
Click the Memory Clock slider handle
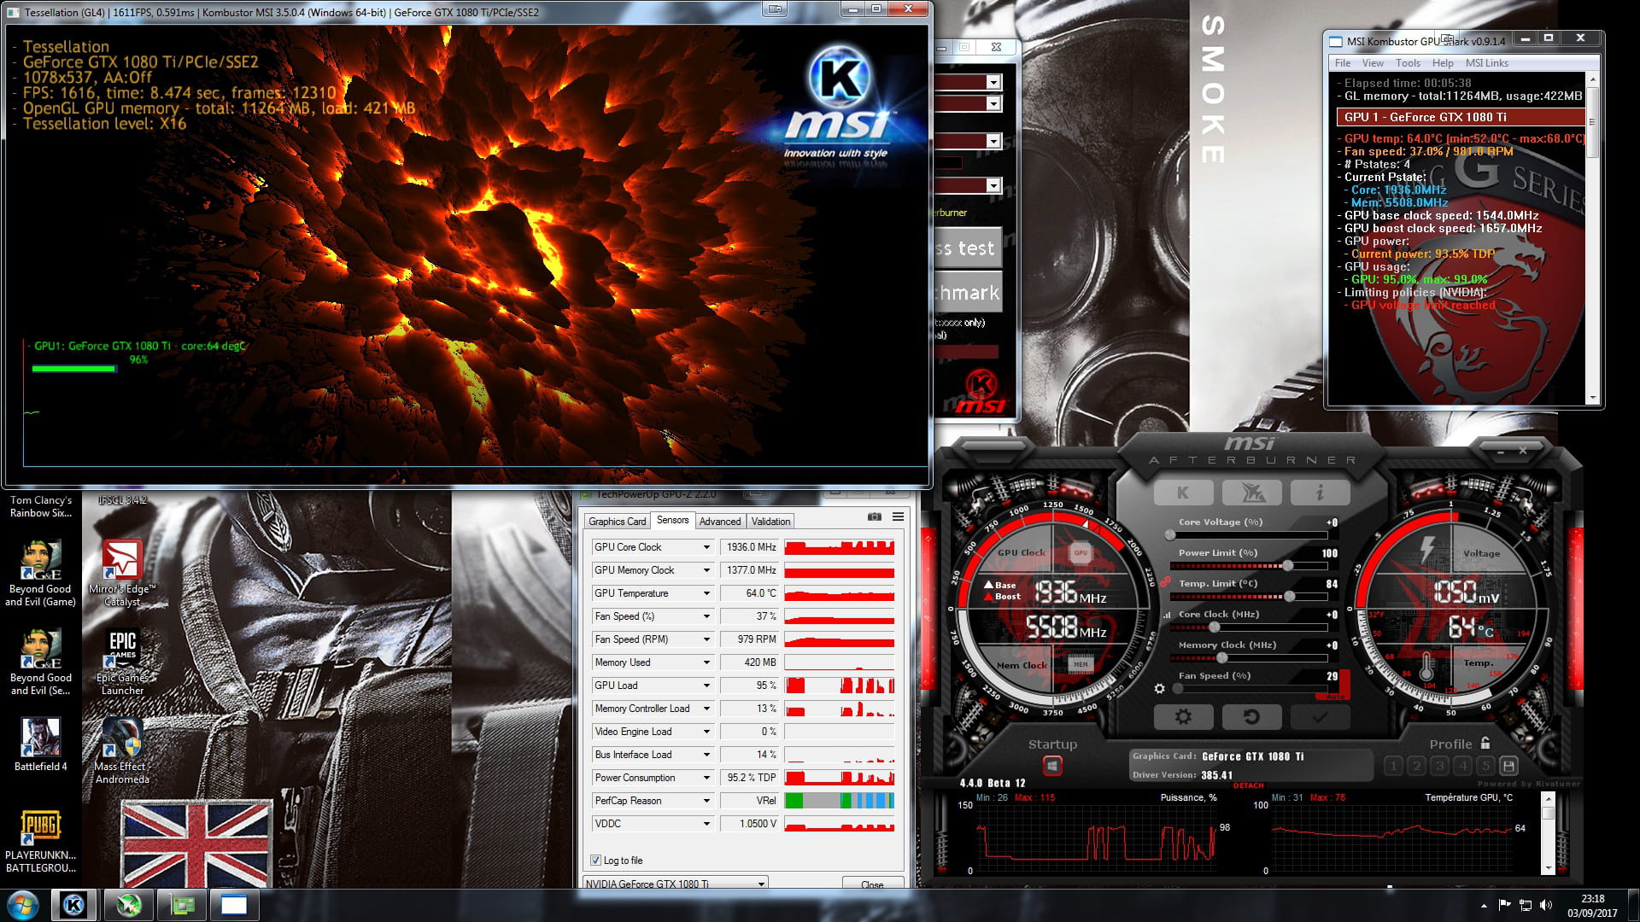(x=1222, y=658)
